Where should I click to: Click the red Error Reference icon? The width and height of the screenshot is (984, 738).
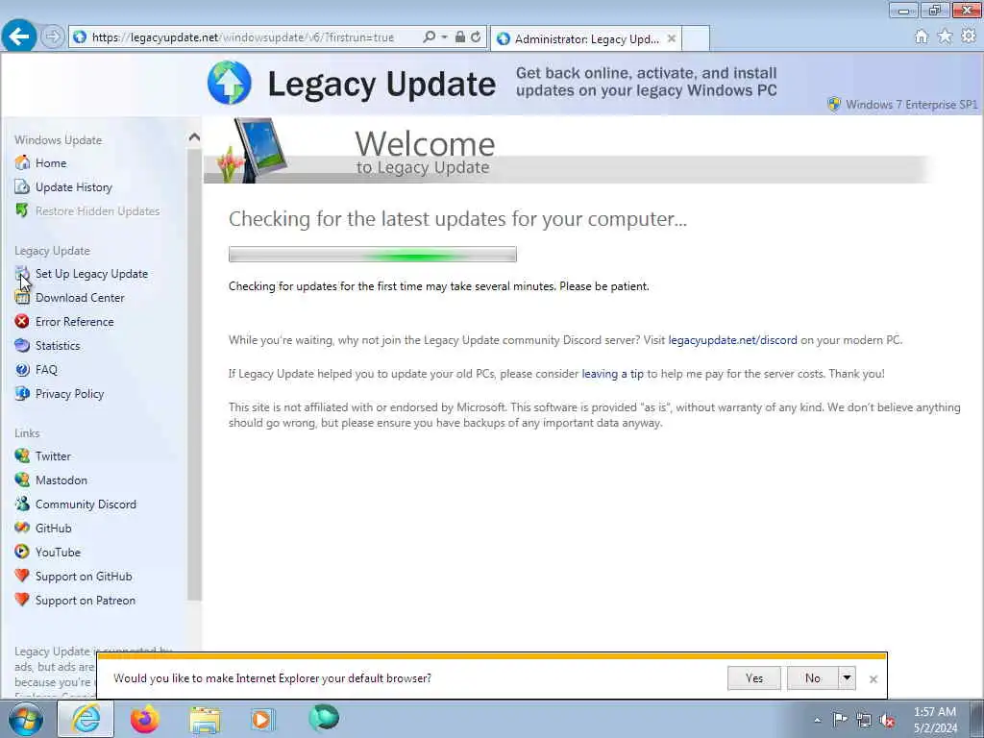(x=22, y=321)
